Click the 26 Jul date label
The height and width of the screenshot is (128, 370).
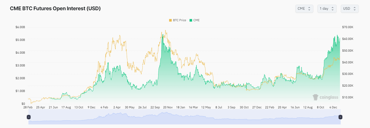142,108
